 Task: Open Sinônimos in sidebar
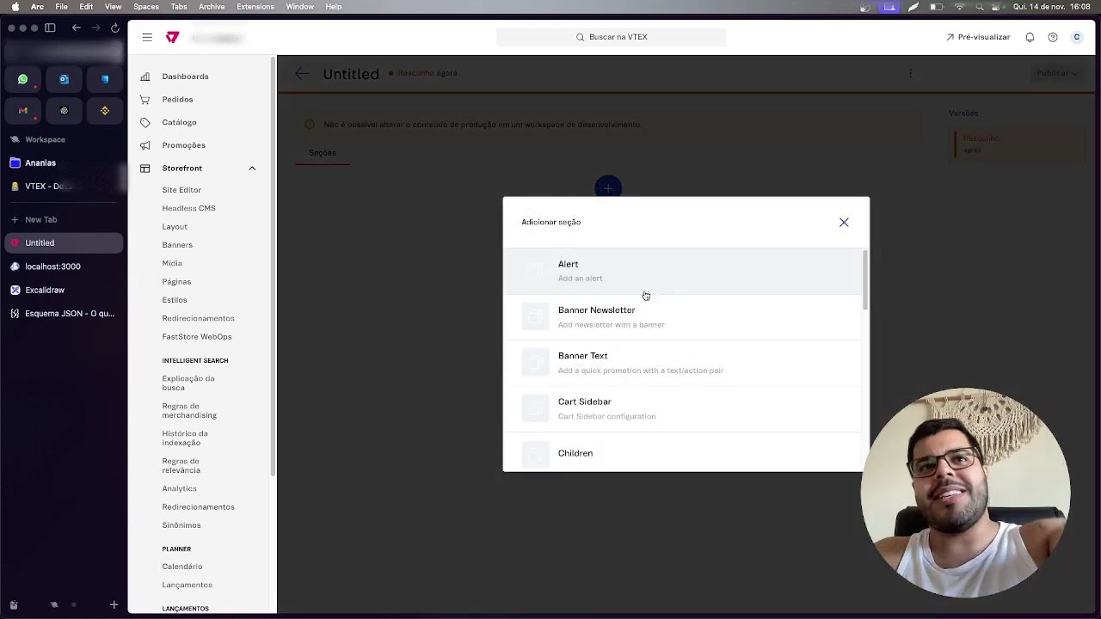pos(181,525)
